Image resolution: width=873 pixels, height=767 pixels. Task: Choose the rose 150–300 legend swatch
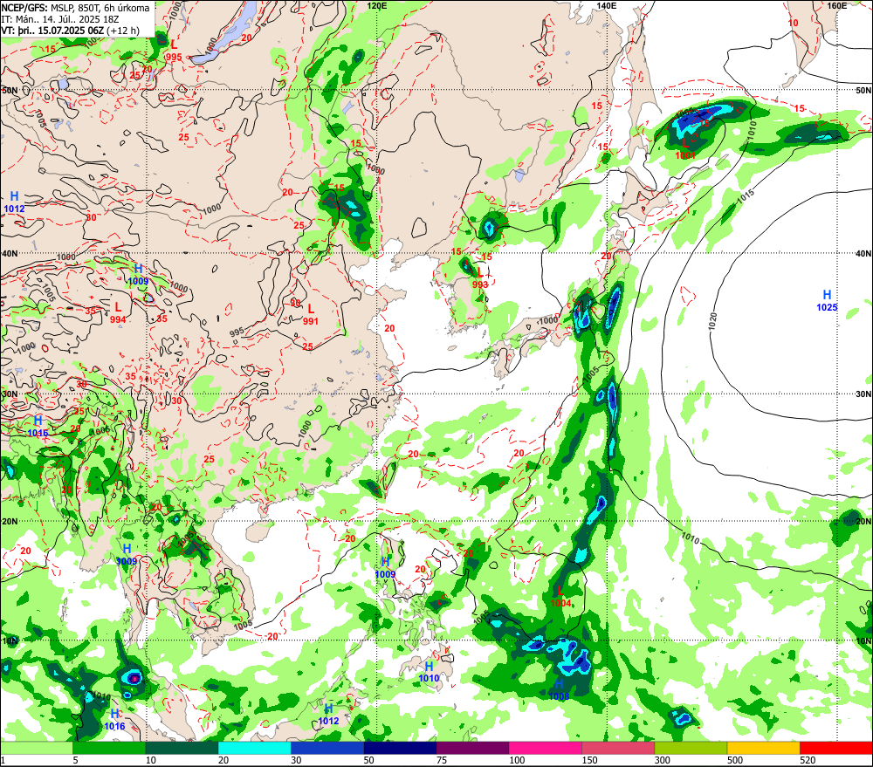tap(618, 748)
